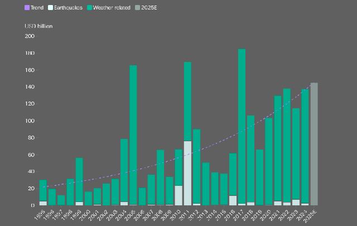Select the grey 2025E estimate bar
This screenshot has width=357, height=226.
(314, 144)
